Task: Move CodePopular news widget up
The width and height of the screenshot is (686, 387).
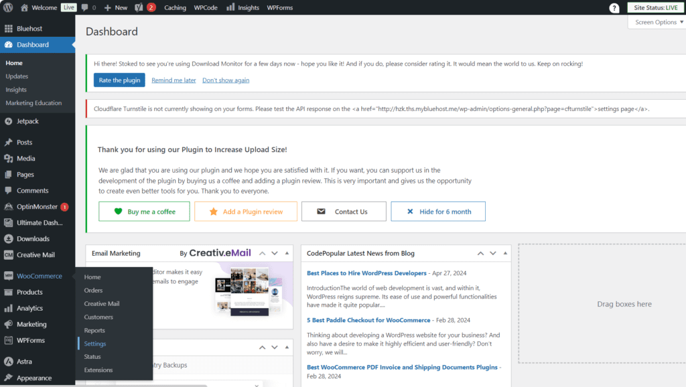Action: click(480, 253)
